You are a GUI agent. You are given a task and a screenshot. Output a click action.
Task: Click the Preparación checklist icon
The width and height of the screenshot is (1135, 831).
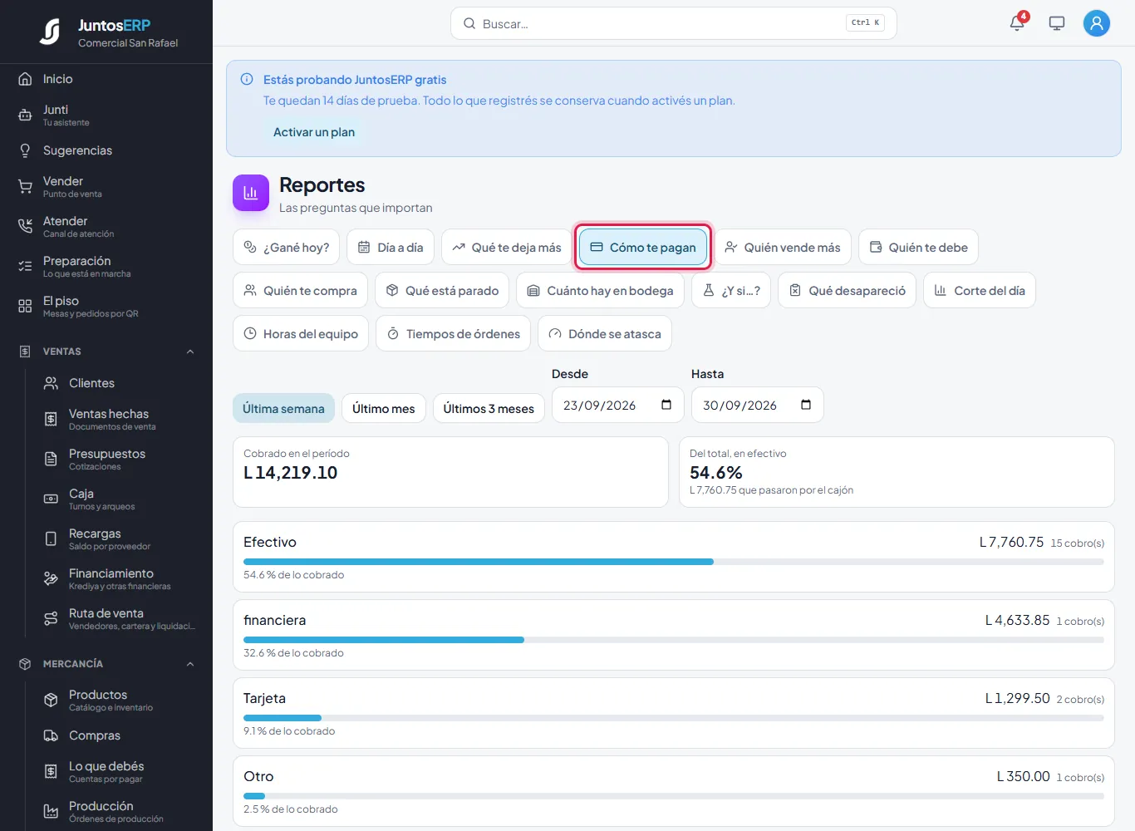coord(26,267)
